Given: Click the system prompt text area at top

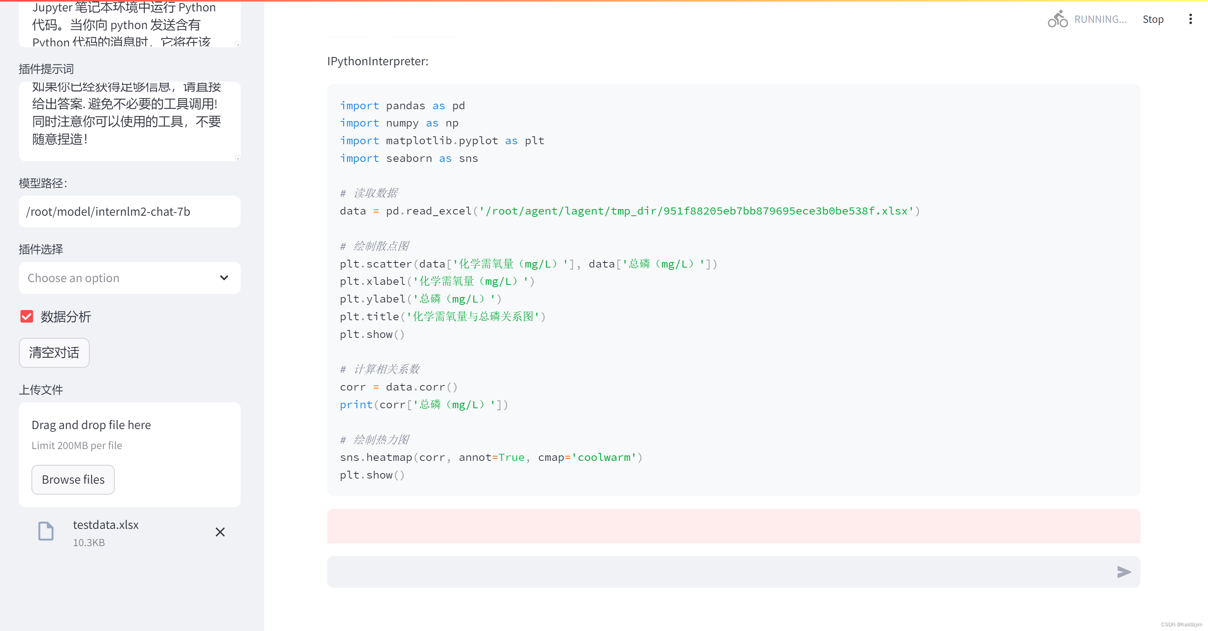Looking at the screenshot, I should pos(129,24).
